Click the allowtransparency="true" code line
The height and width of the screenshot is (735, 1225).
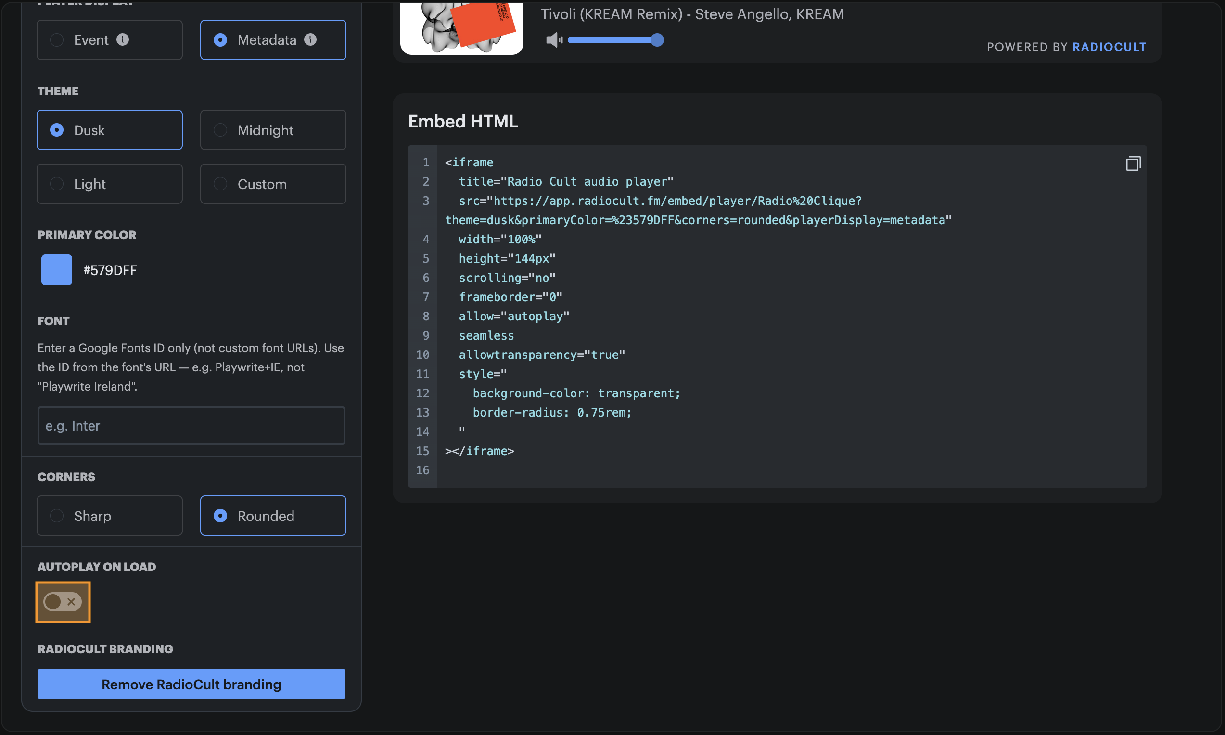tap(542, 355)
